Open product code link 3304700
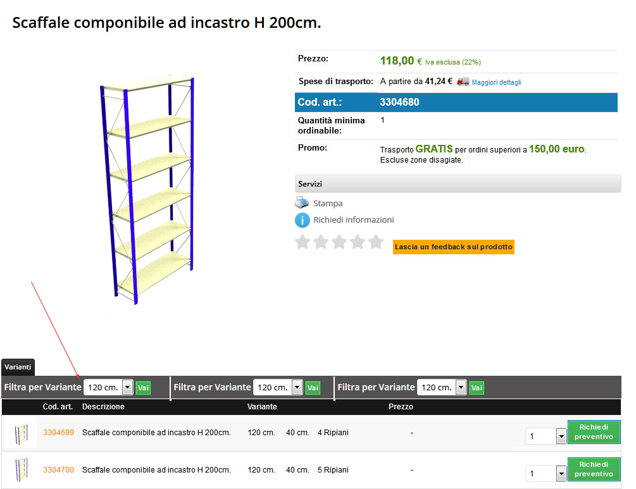The height and width of the screenshot is (489, 636). (58, 470)
